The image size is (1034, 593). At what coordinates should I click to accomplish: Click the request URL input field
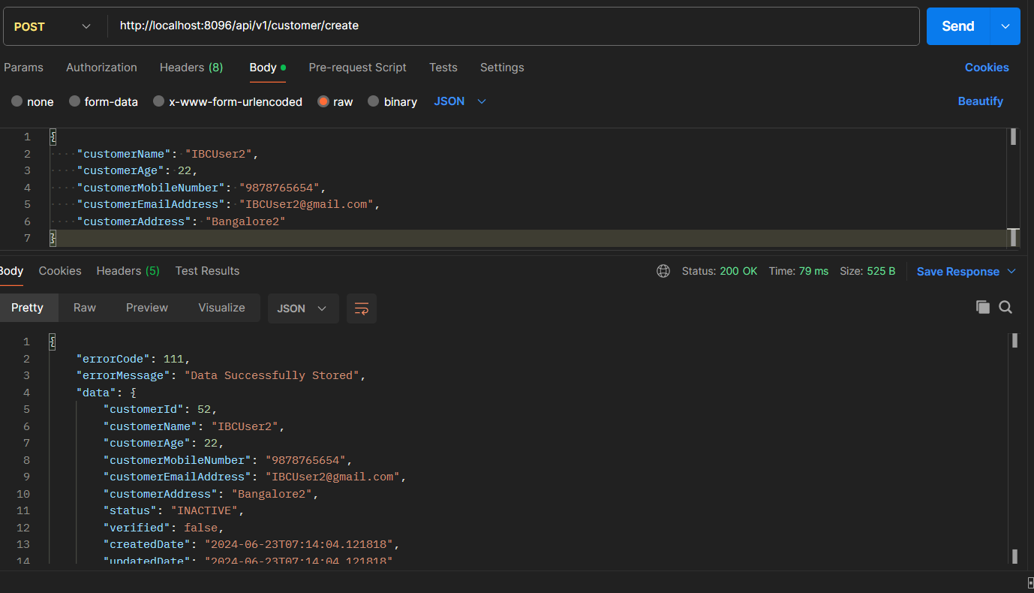coord(510,26)
